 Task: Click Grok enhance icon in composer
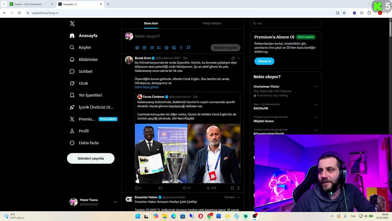[x=152, y=48]
